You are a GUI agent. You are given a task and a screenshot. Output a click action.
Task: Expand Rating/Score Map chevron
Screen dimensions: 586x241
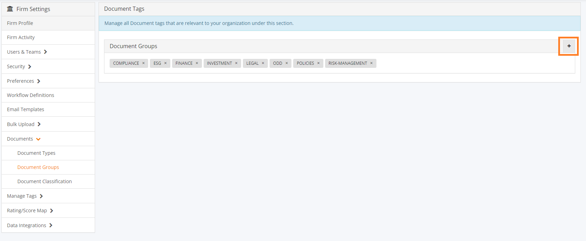point(51,211)
